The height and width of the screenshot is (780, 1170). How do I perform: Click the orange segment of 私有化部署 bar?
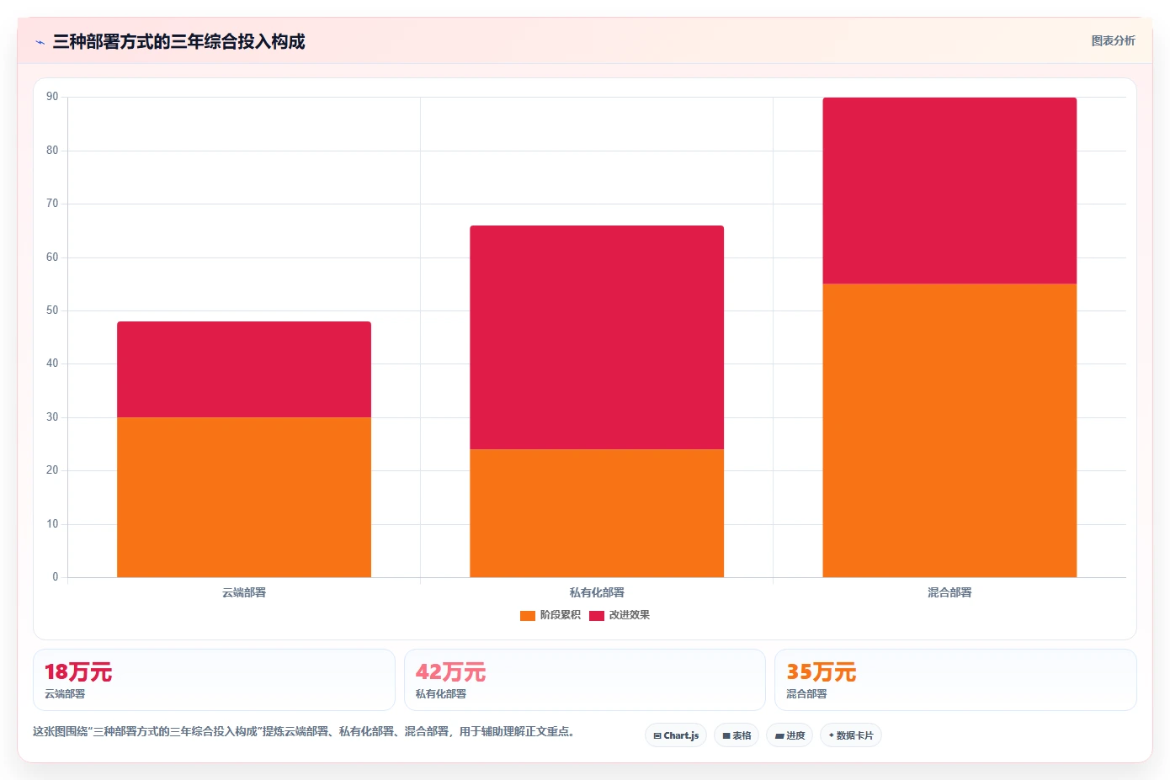point(597,513)
